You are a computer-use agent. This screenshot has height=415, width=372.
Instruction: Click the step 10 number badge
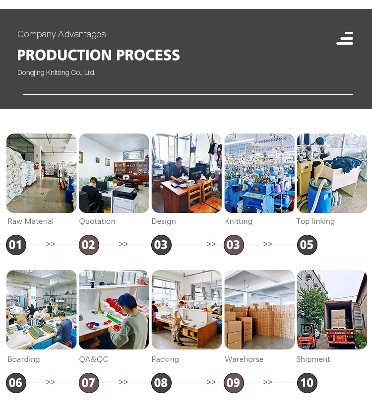click(x=307, y=383)
